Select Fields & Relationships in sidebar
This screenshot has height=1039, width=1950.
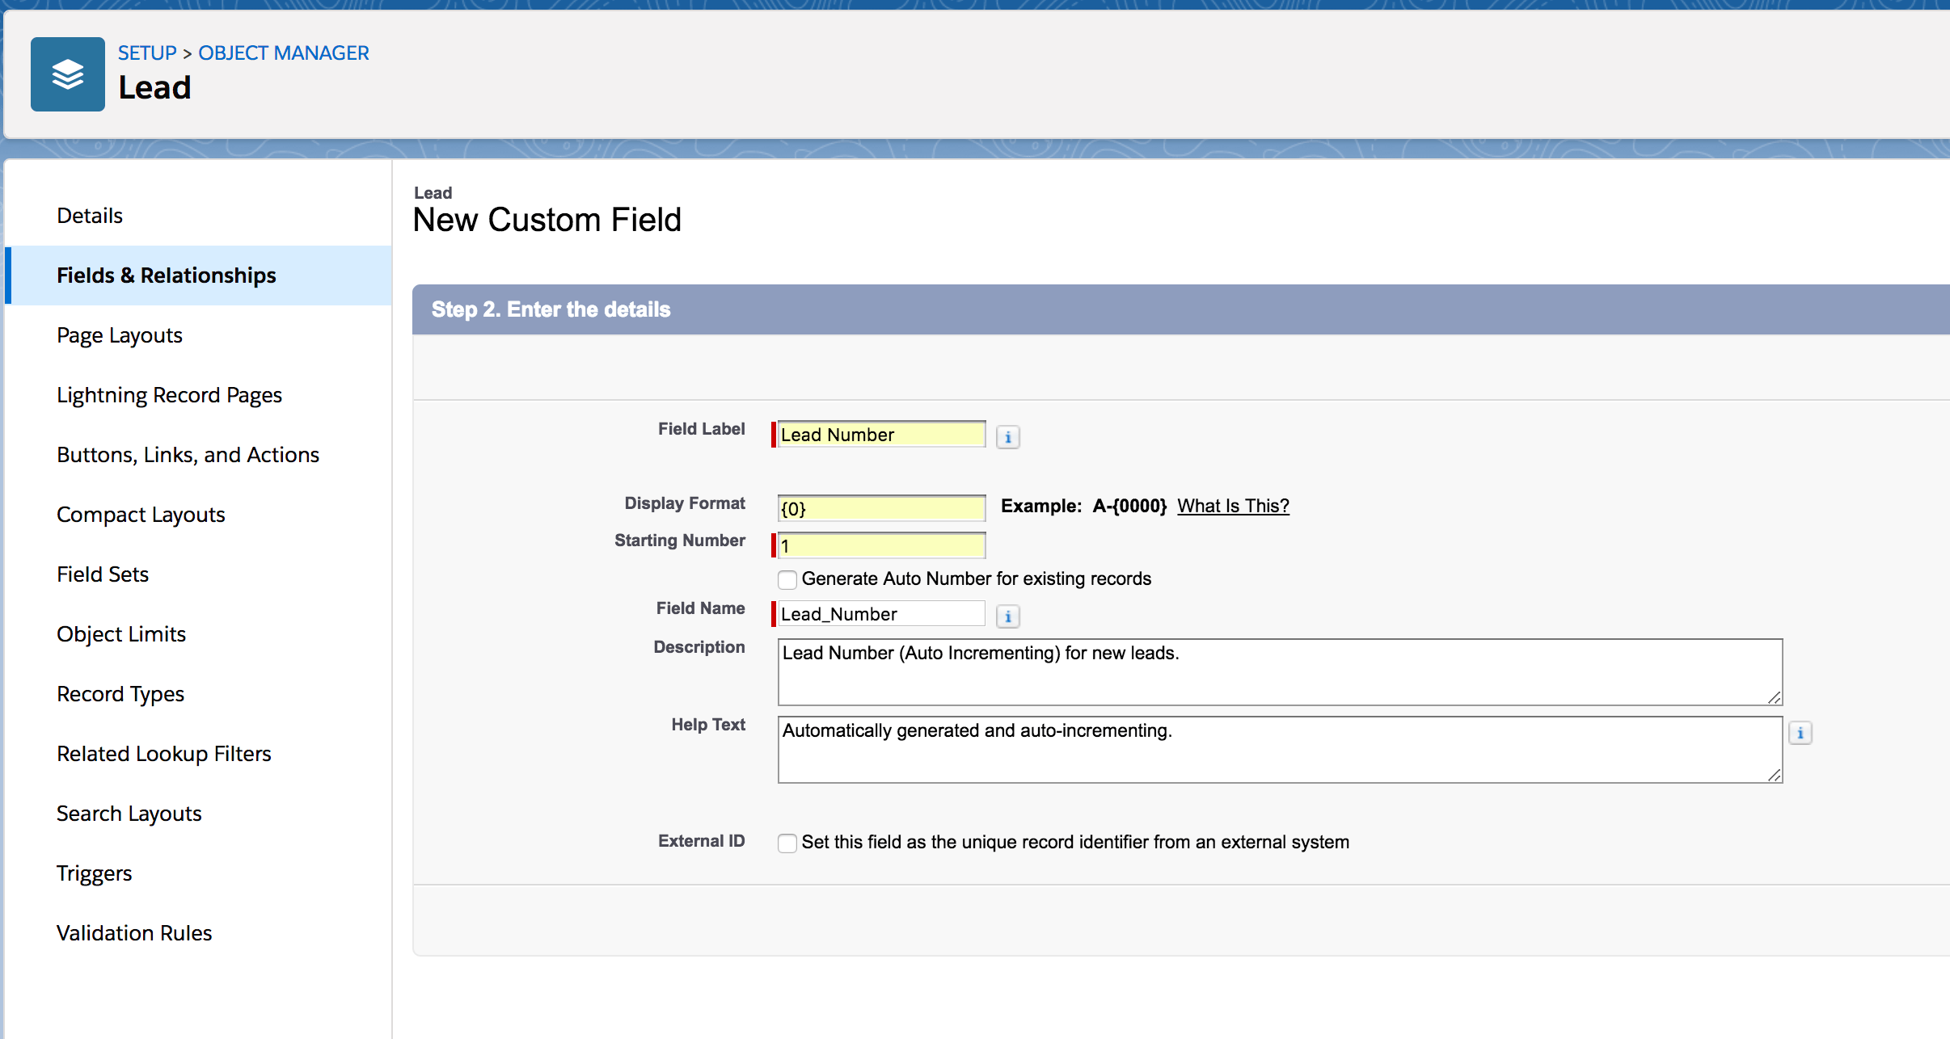point(167,276)
